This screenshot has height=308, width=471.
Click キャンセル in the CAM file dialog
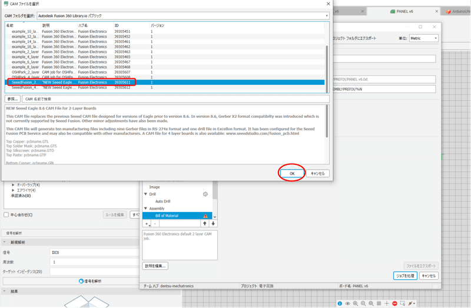tap(317, 173)
